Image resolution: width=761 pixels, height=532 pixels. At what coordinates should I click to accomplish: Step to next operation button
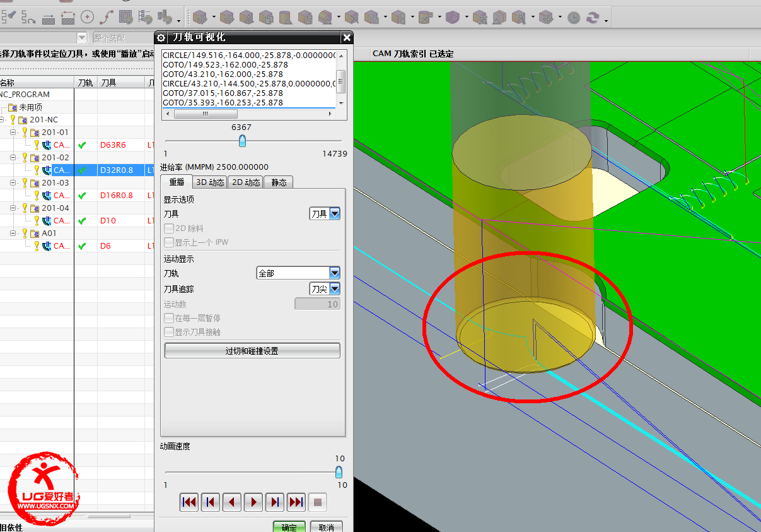point(296,502)
